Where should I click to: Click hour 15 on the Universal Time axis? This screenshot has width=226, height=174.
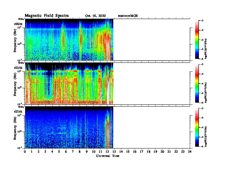(x=128, y=152)
